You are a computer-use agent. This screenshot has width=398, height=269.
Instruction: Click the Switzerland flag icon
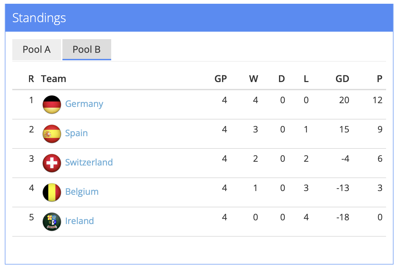coord(52,163)
